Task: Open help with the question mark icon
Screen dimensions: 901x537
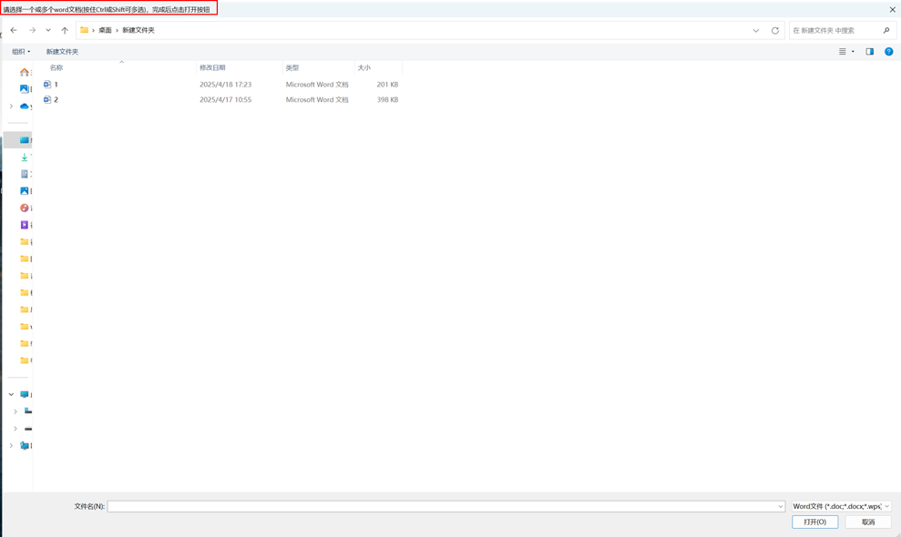Action: click(889, 52)
